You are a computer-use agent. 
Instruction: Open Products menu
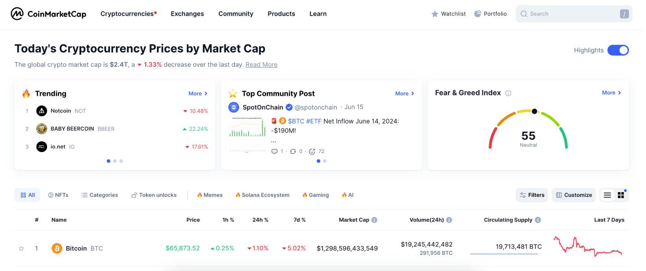pos(281,14)
